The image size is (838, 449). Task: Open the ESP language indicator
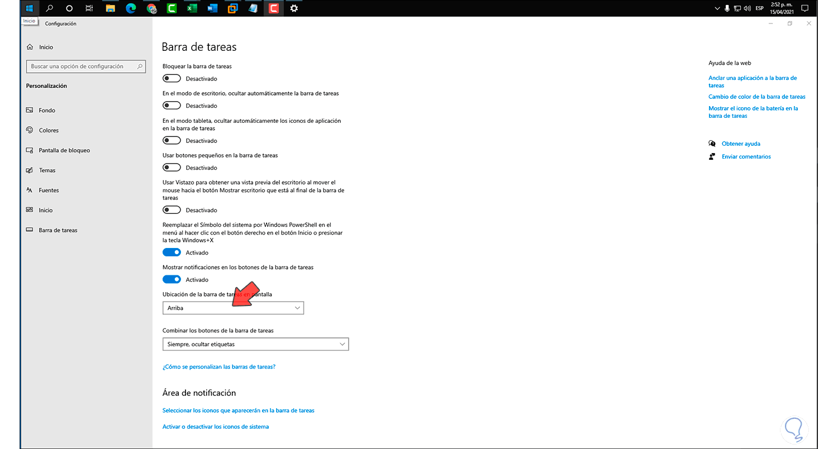pos(759,8)
